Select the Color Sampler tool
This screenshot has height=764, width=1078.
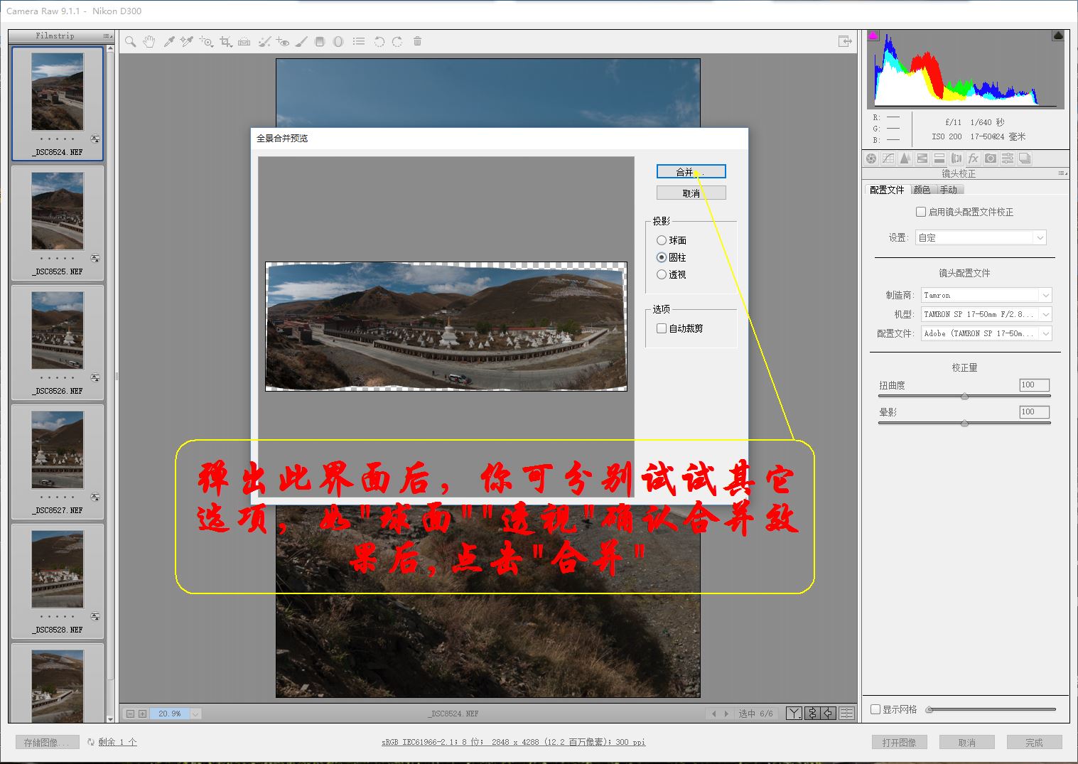click(187, 42)
